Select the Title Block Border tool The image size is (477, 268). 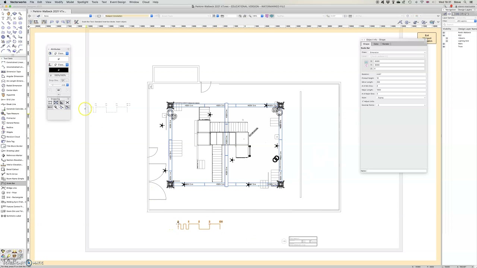14,146
